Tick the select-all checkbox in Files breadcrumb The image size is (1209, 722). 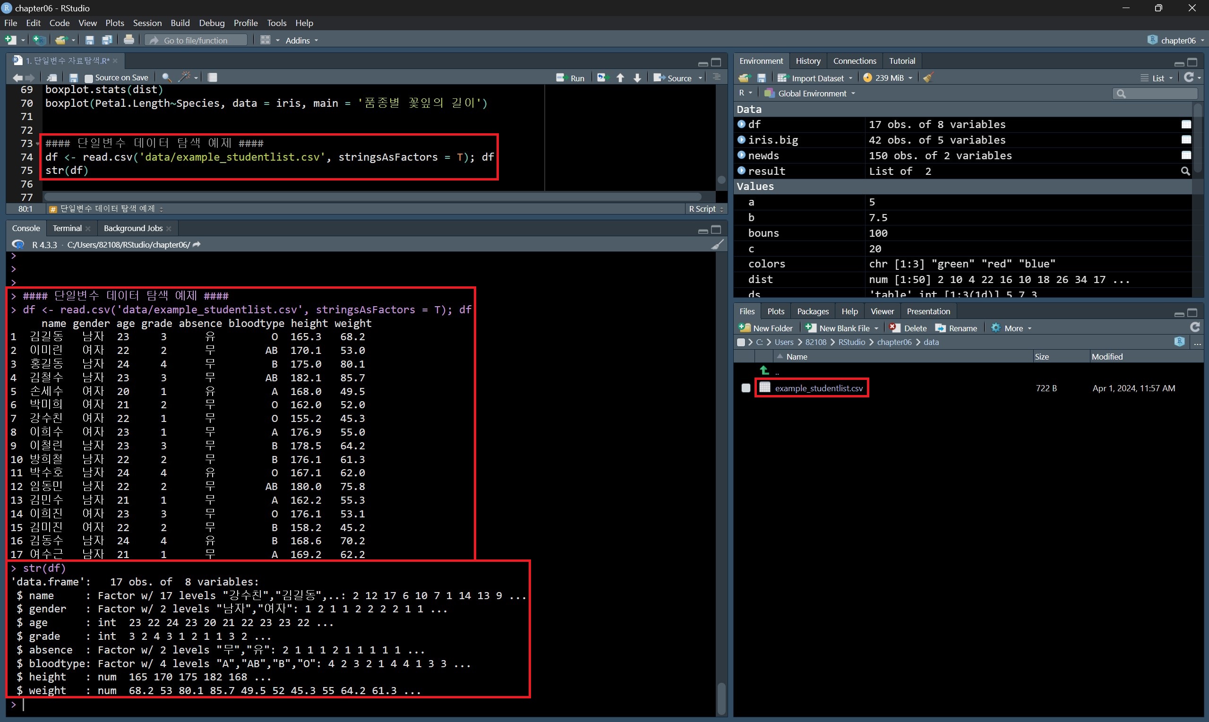[741, 342]
